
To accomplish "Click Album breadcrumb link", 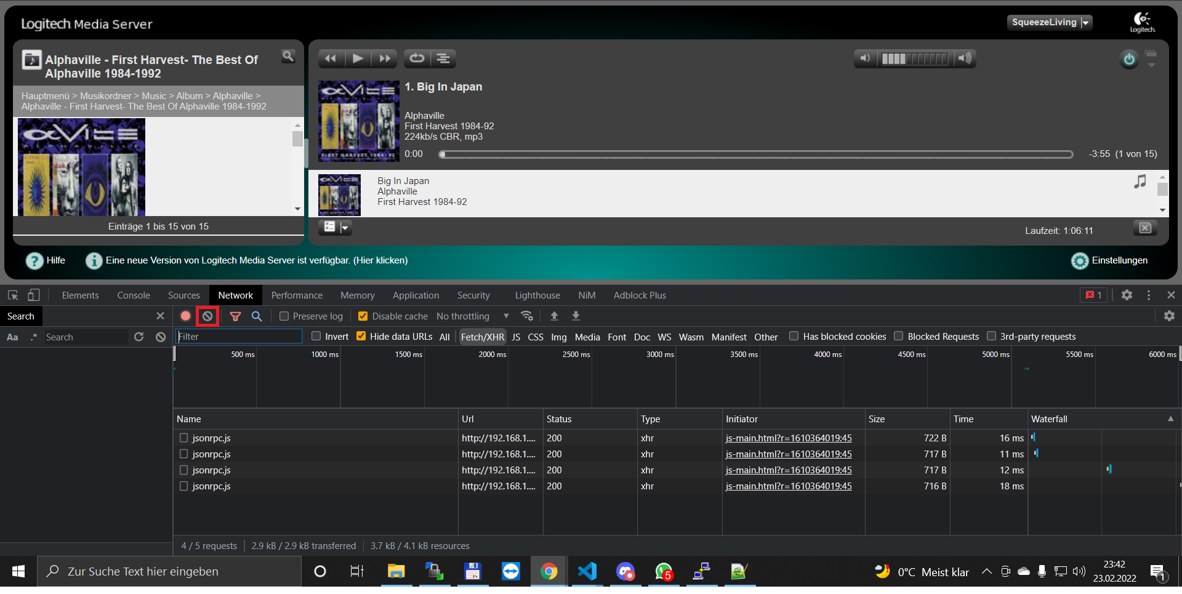I will pos(190,96).
